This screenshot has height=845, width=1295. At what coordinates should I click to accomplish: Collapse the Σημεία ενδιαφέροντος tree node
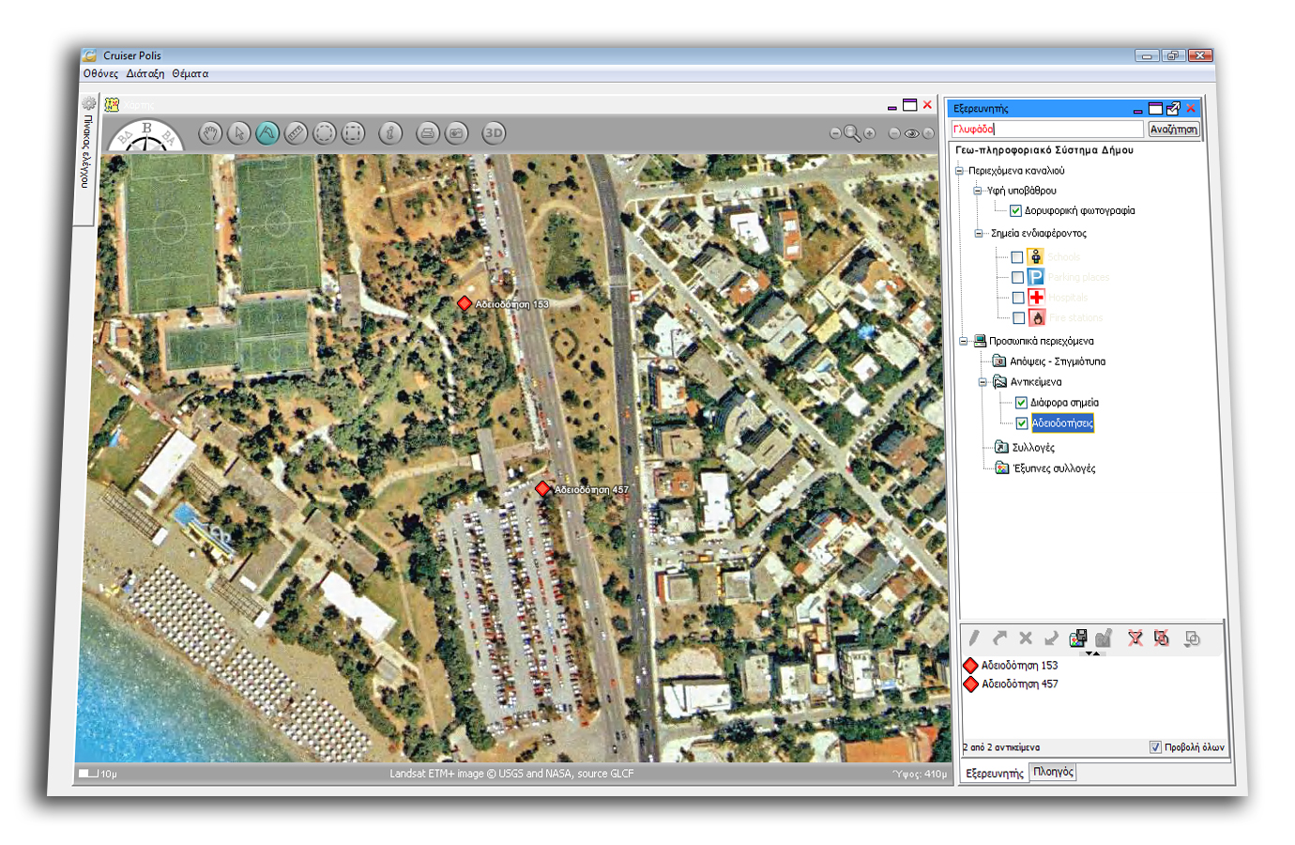pos(979,233)
